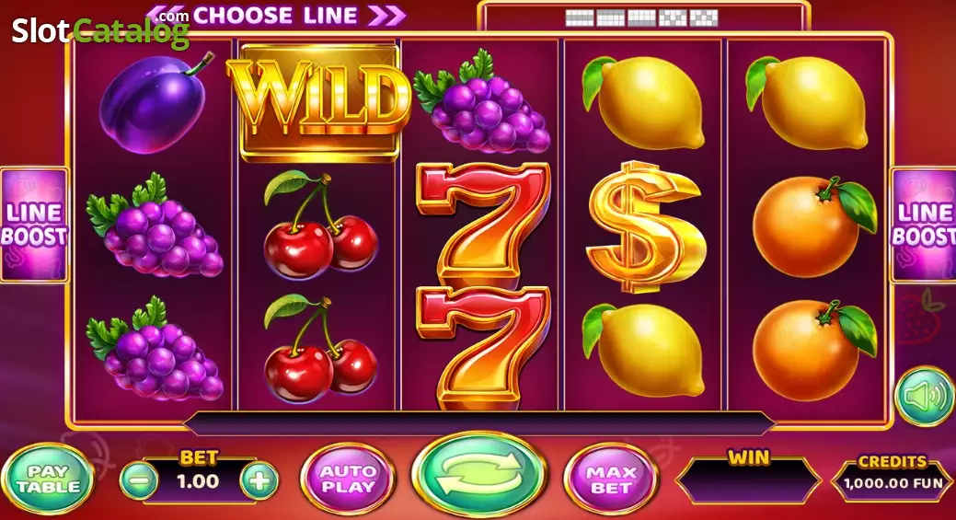Click the middle cherries on reel two

(321, 225)
